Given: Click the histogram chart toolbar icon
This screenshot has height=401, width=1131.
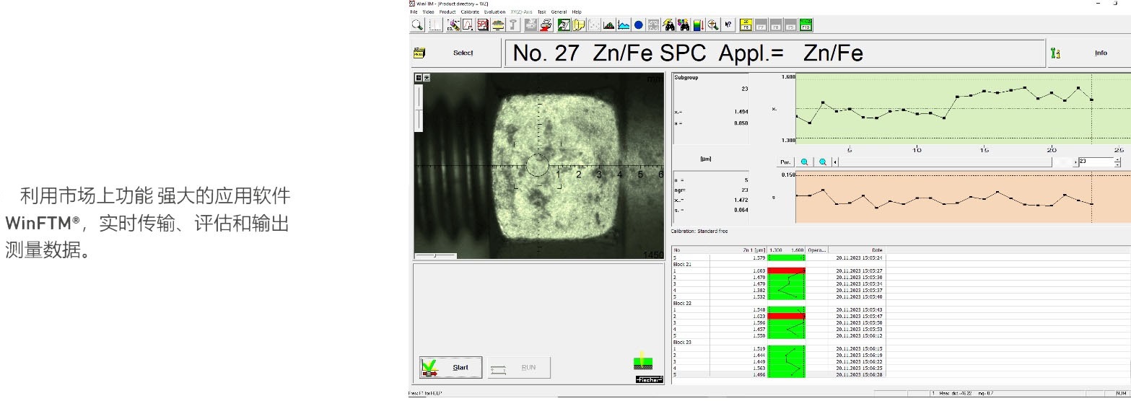Looking at the screenshot, I should (x=608, y=25).
